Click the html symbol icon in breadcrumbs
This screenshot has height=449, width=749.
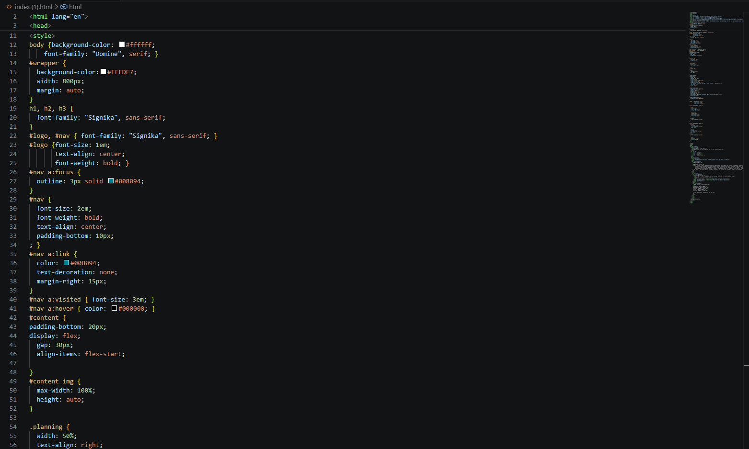[x=64, y=7]
